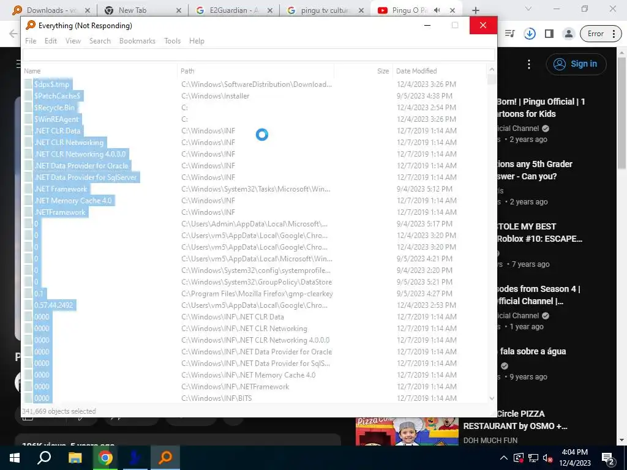Viewport: 627px width, 470px height.
Task: Close the Downloads browser tab
Action: (88, 10)
